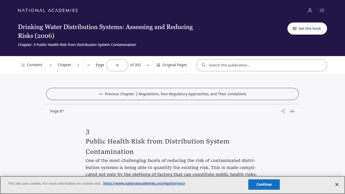345x194 pixels.
Task: Collapse the page navigation with the up caret
Action: (89, 65)
